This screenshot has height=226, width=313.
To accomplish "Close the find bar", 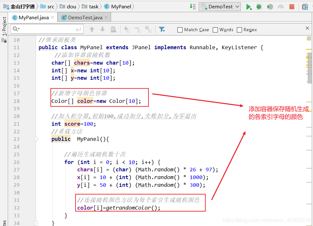I will coord(308,28).
